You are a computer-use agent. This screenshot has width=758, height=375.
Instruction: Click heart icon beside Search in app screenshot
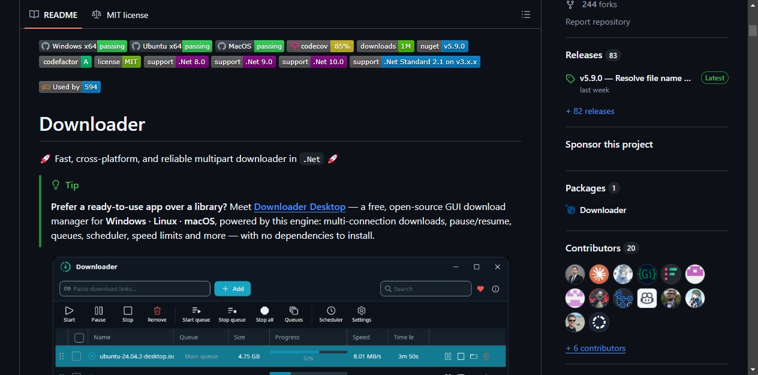480,289
